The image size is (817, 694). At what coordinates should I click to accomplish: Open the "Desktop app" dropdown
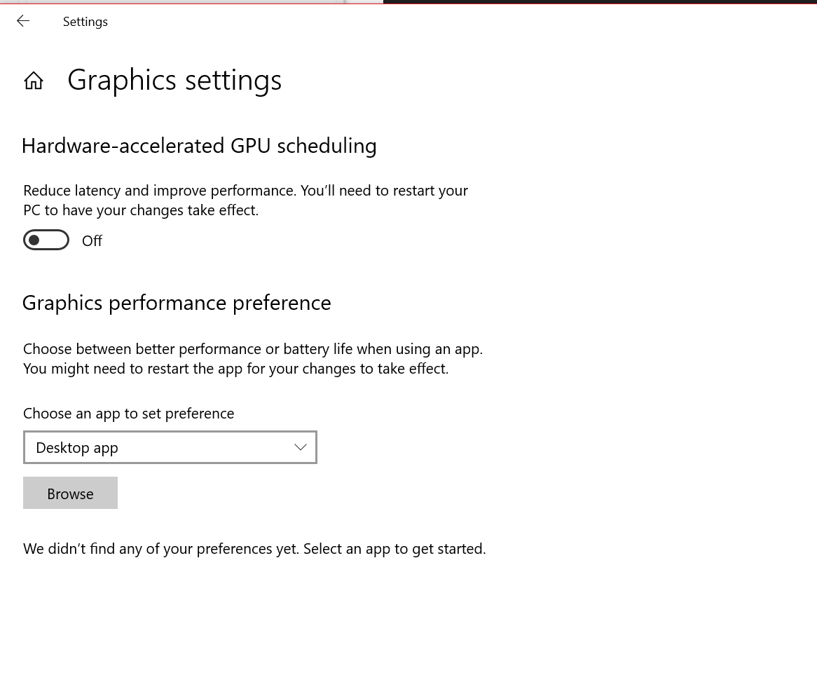point(170,447)
